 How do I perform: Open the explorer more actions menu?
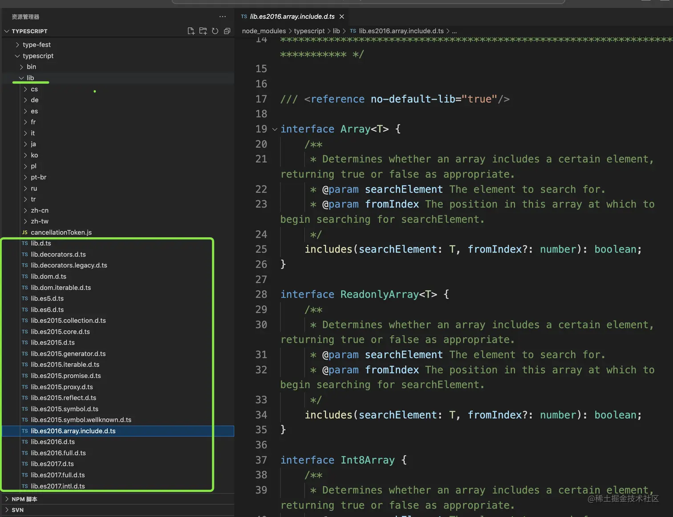223,16
